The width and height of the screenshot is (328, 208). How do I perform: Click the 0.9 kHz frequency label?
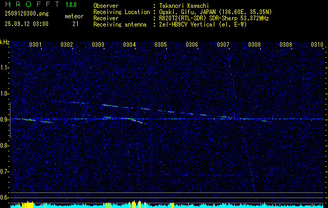pyautogui.click(x=4, y=120)
